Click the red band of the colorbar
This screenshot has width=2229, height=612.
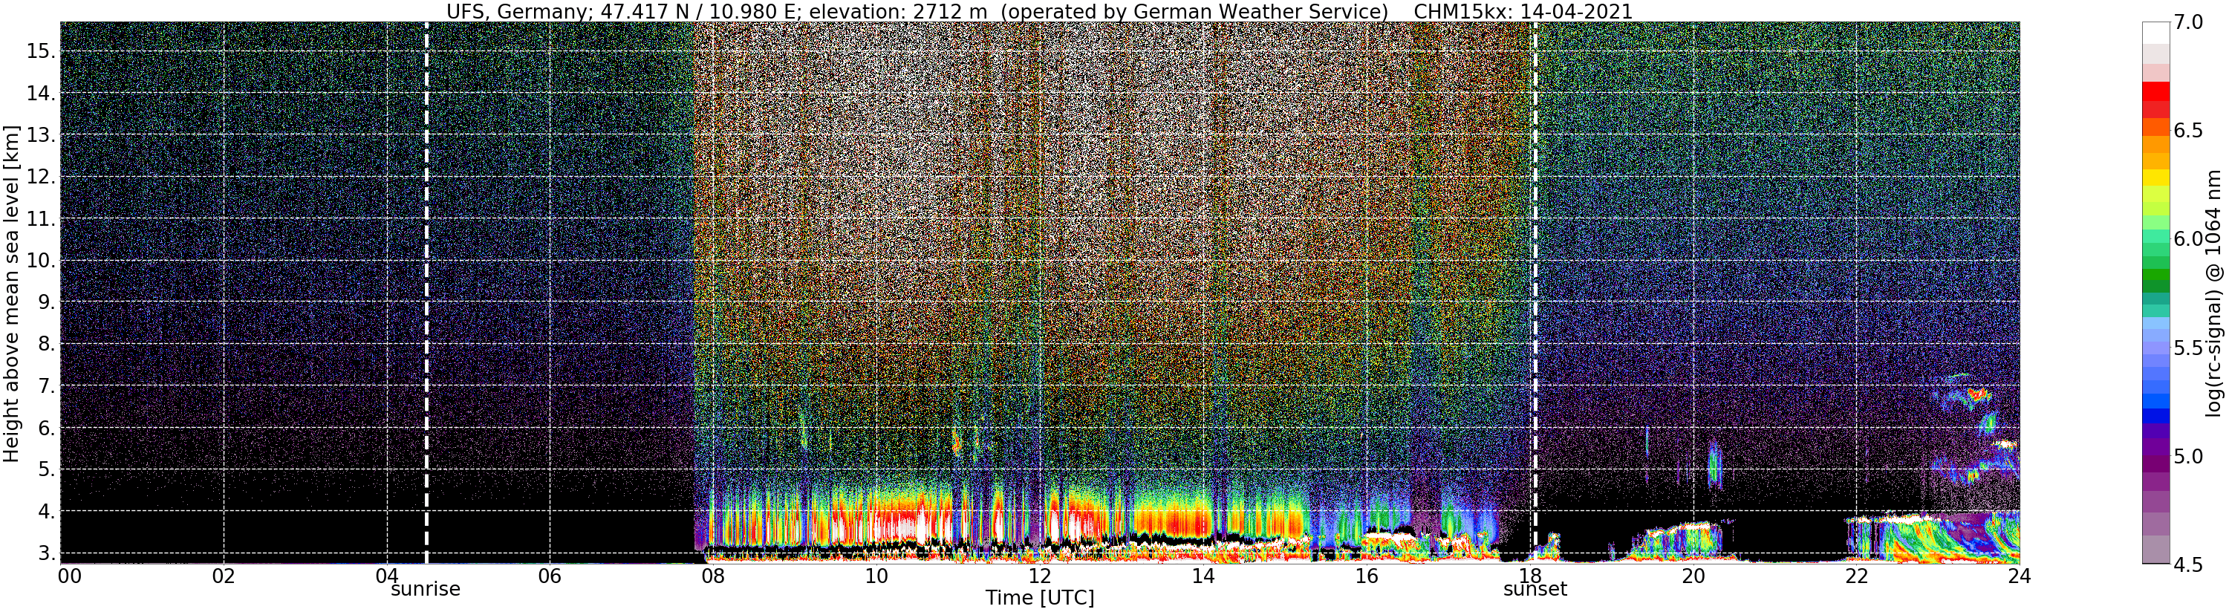[2155, 92]
